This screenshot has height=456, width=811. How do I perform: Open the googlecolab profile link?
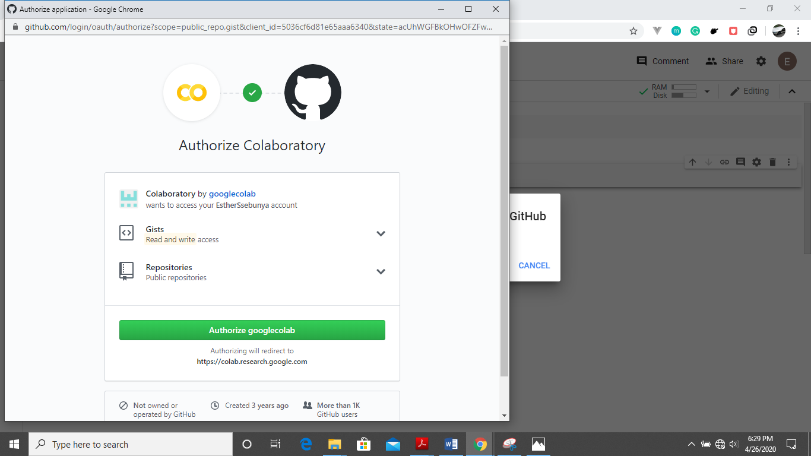[232, 194]
